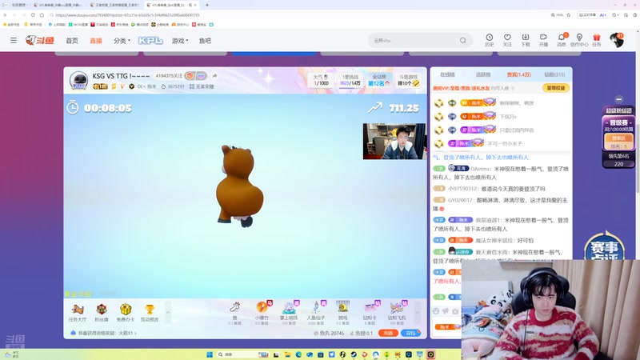Open the 粉丝牌 fan badge icon
The width and height of the screenshot is (640, 360).
(102, 313)
